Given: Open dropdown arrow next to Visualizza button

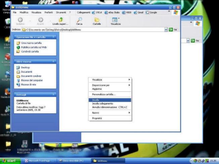Looking at the screenshot, I should (x=119, y=18).
